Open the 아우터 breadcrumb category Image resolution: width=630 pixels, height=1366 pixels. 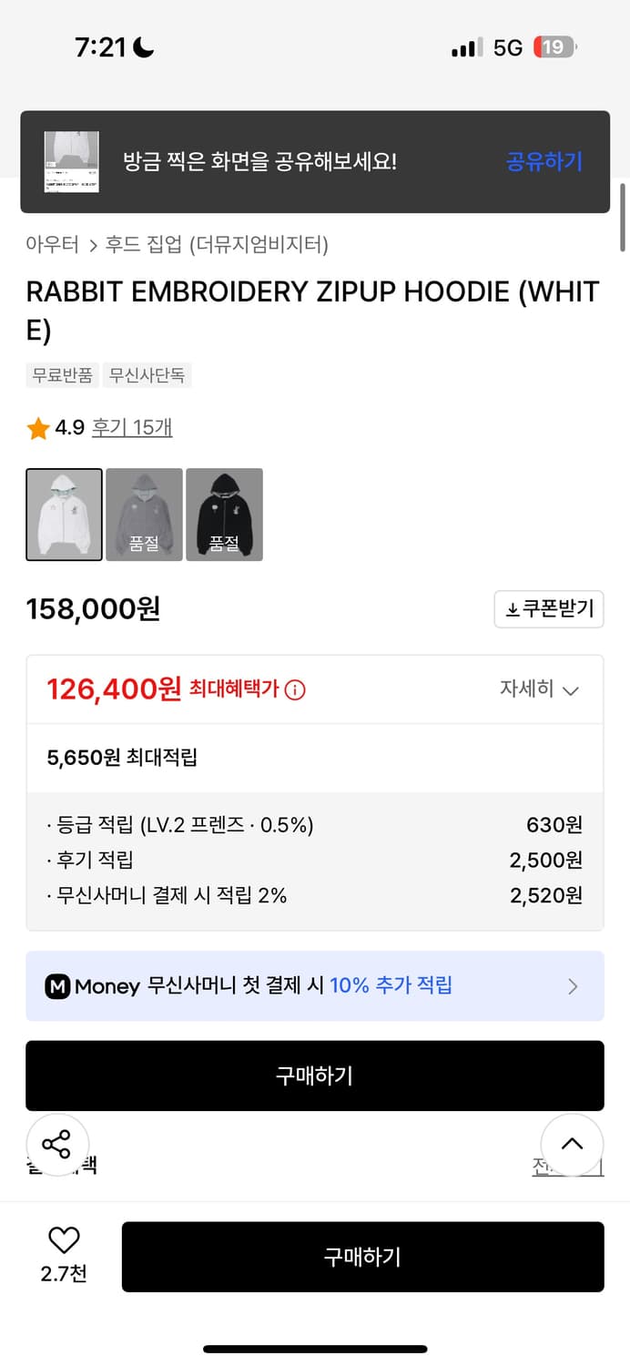pyautogui.click(x=52, y=244)
